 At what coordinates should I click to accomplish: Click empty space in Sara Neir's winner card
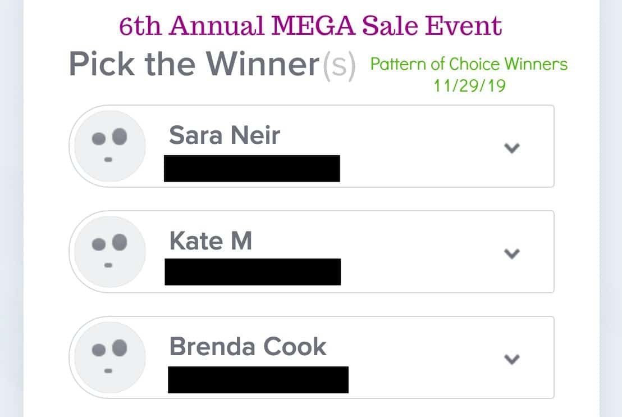pyautogui.click(x=417, y=146)
